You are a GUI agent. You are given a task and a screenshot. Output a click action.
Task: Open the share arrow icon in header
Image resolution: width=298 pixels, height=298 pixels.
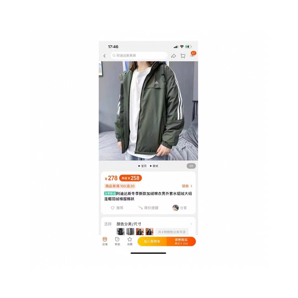(174, 56)
